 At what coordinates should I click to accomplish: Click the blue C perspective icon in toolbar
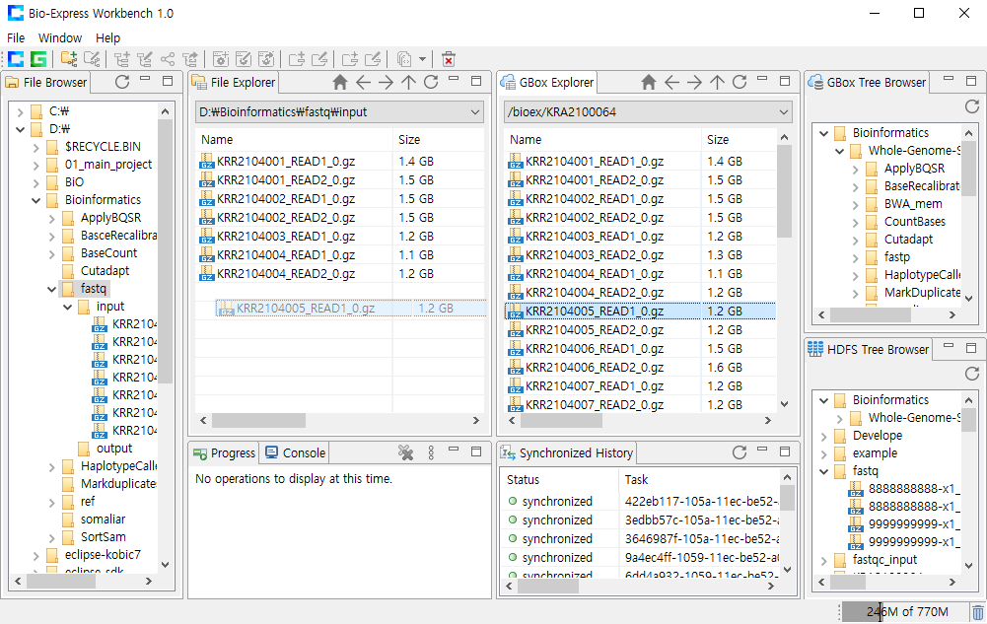(x=16, y=59)
